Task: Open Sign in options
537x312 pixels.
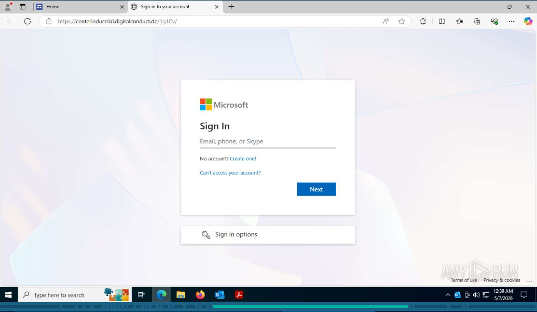Action: [x=268, y=234]
